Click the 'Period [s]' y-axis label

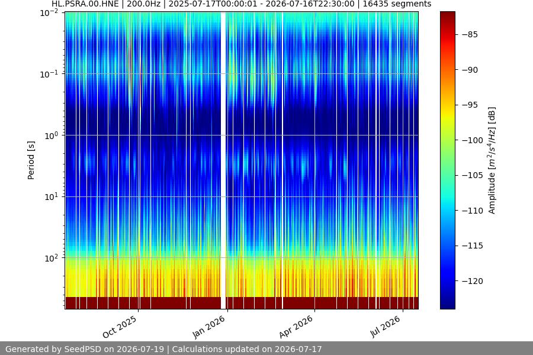coord(31,160)
